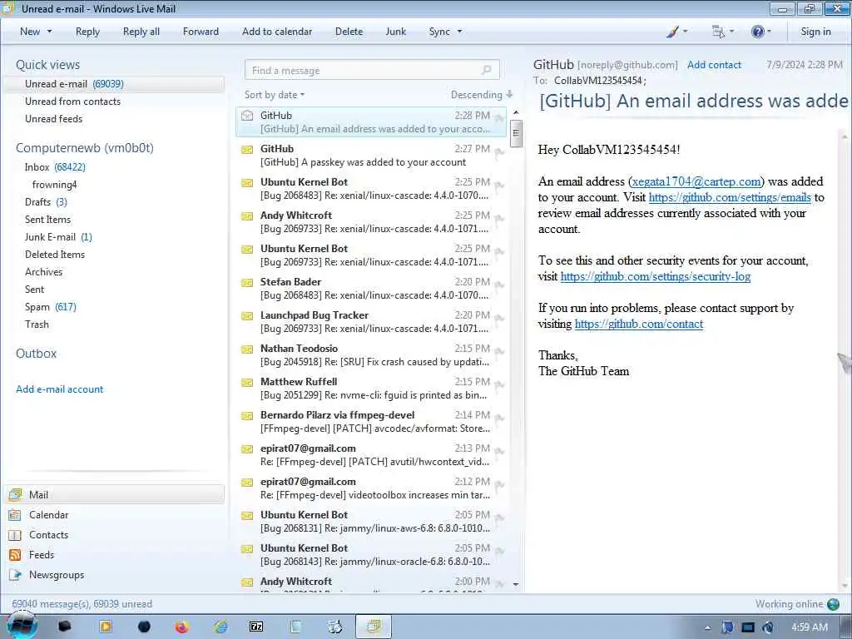The image size is (852, 639).
Task: Click the Internet Explorer icon in taskbar
Action: pyautogui.click(x=220, y=627)
